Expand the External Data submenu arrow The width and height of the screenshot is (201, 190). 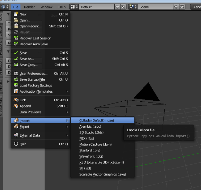pos(67,135)
